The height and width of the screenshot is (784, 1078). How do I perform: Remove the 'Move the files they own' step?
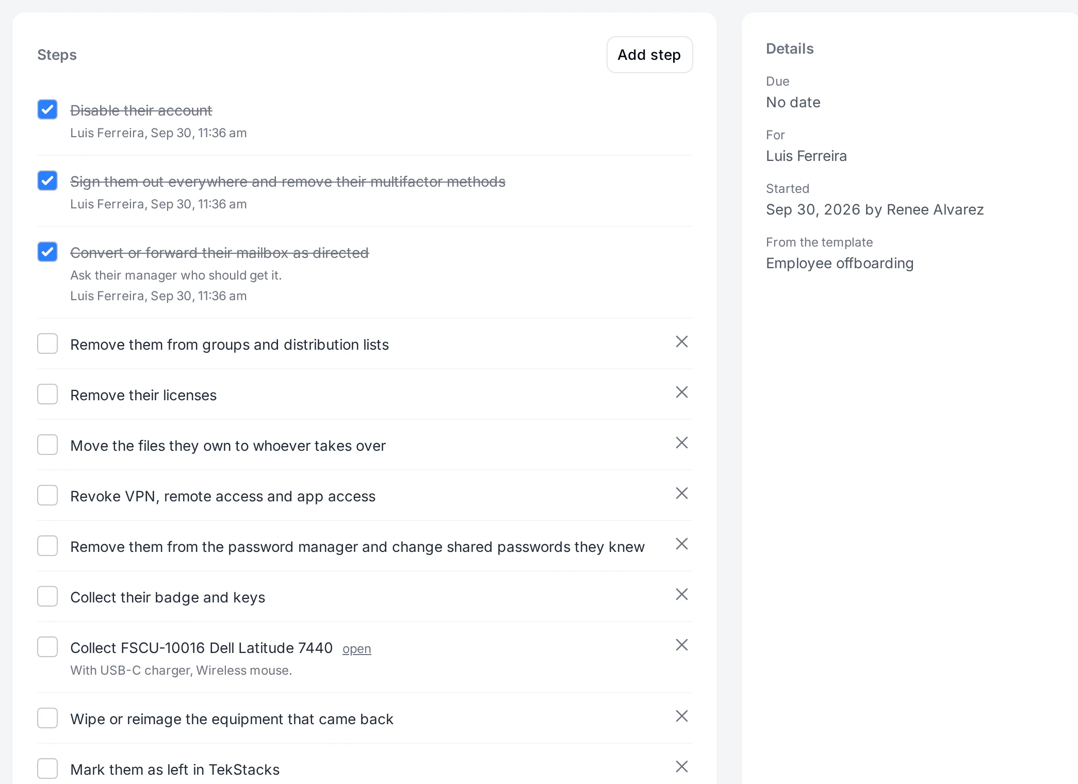tap(682, 443)
